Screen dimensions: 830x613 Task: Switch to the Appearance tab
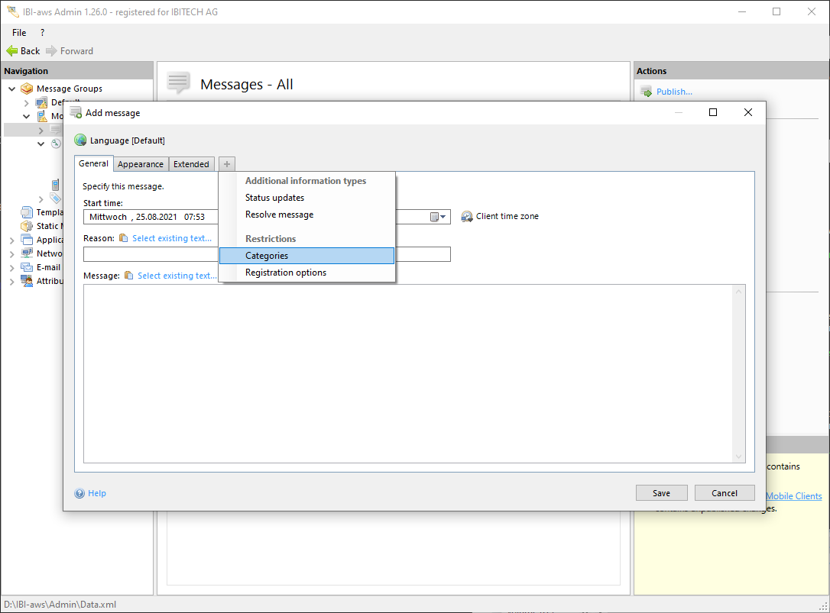tap(141, 164)
